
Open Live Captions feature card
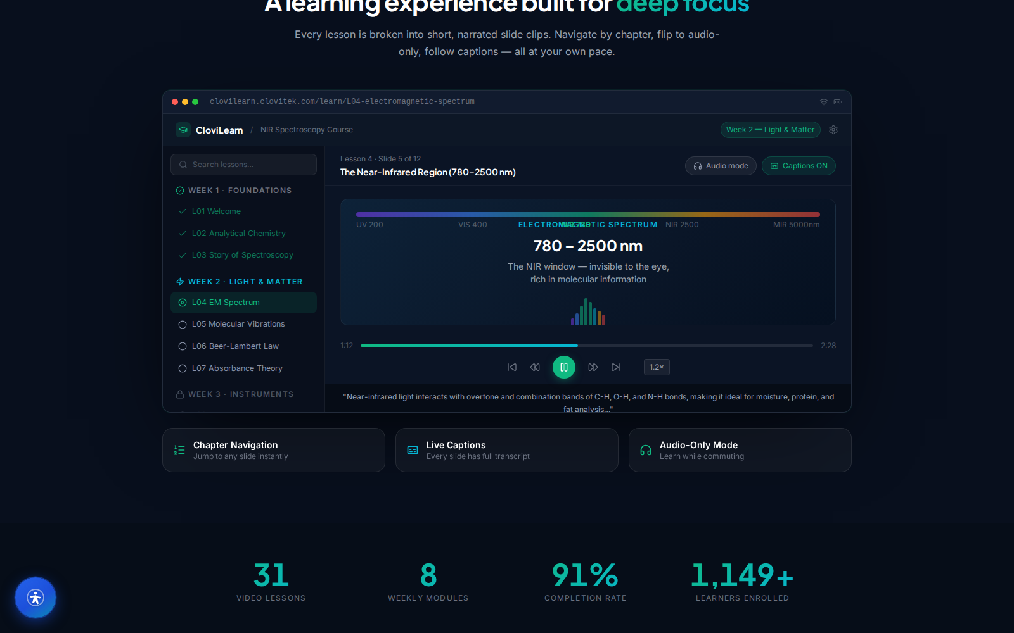(x=507, y=450)
